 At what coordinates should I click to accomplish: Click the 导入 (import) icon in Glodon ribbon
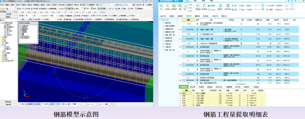click(162, 7)
